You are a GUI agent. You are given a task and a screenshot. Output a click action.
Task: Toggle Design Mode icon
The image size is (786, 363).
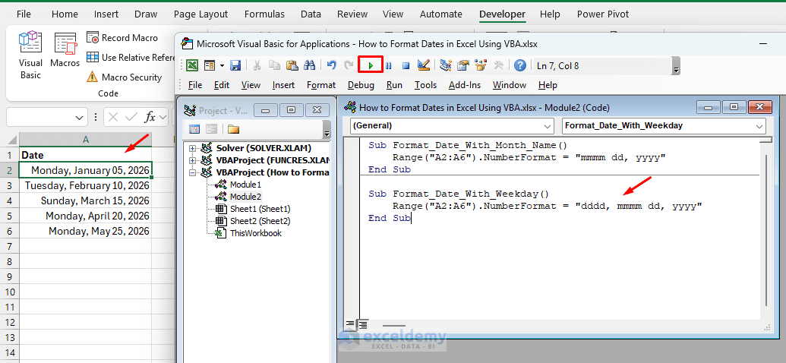tap(424, 65)
